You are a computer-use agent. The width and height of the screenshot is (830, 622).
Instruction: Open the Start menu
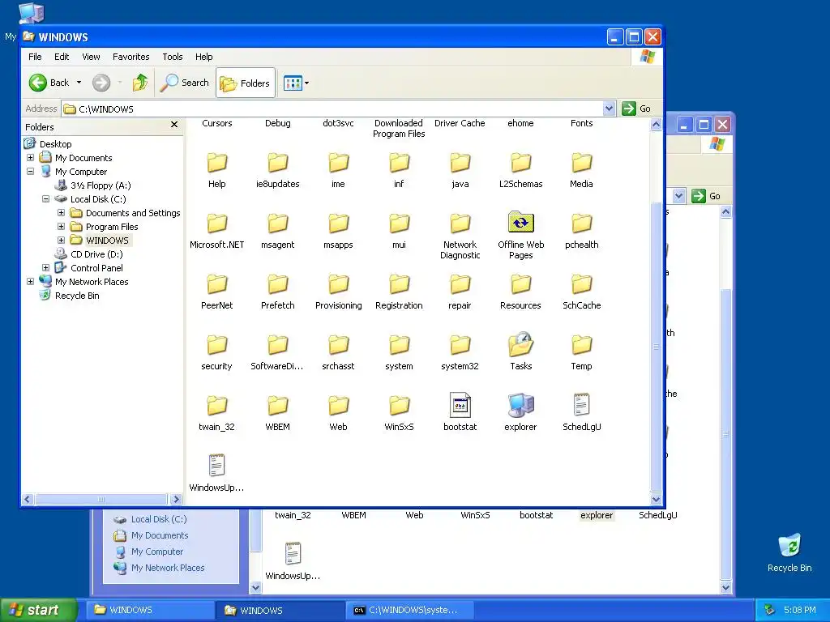(x=38, y=610)
